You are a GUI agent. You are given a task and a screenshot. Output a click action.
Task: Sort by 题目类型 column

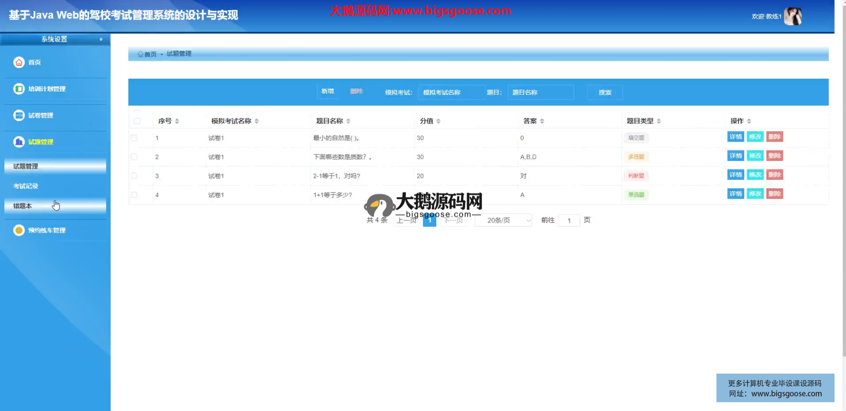point(659,121)
